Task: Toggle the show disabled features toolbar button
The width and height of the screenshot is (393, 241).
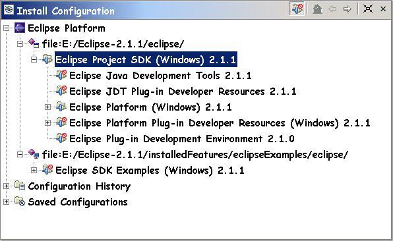Action: (x=297, y=9)
